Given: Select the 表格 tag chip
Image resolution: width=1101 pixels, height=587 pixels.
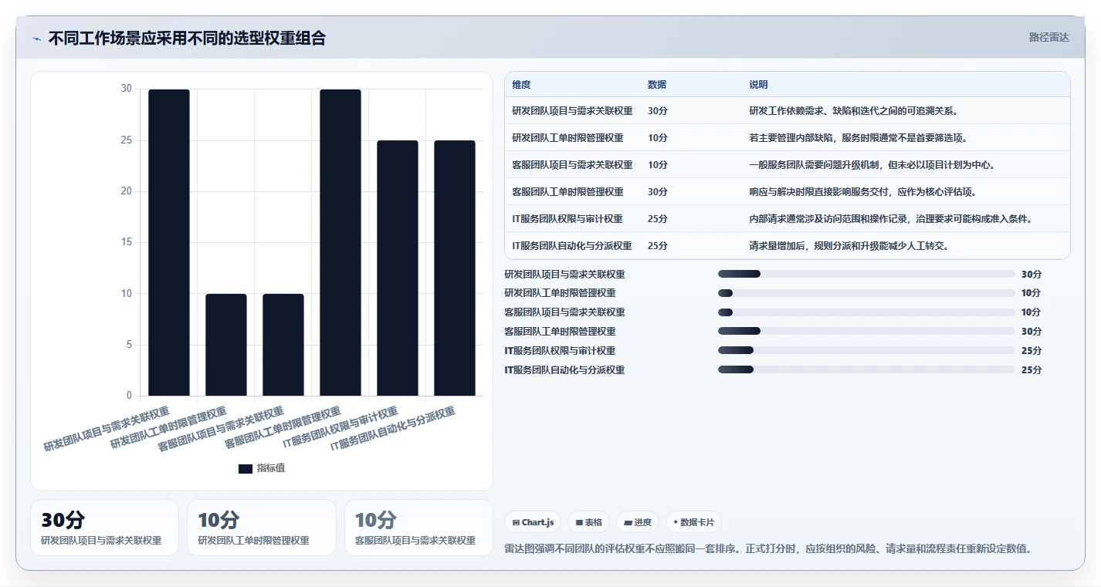Looking at the screenshot, I should pos(589,522).
